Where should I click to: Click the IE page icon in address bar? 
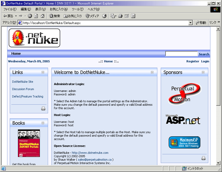(x=20, y=23)
